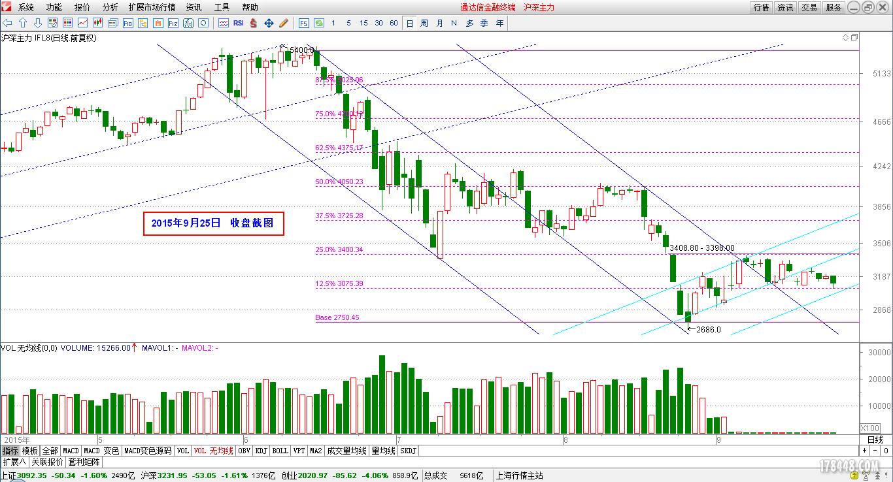Click the circle 'O' toolbar icon
Viewport: 893px width, 482px height.
point(203,23)
